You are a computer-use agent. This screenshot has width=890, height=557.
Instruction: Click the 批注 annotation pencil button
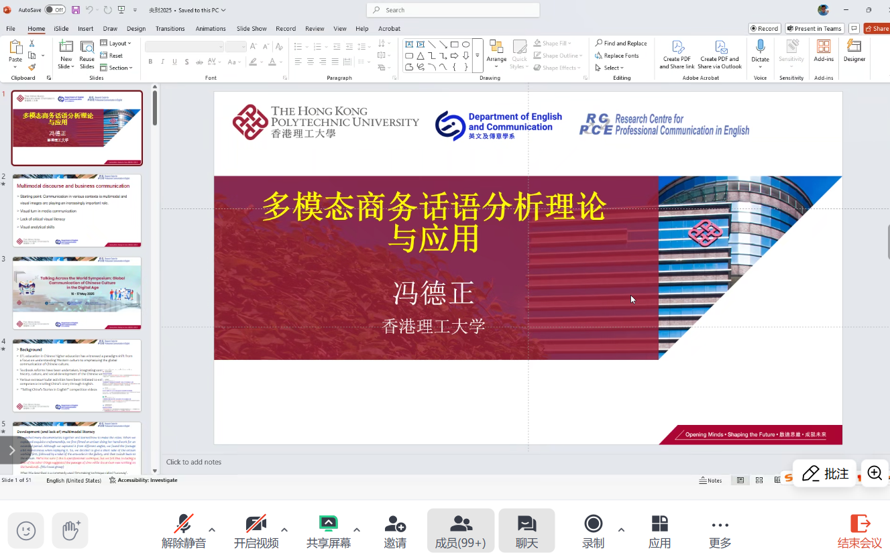(x=825, y=473)
